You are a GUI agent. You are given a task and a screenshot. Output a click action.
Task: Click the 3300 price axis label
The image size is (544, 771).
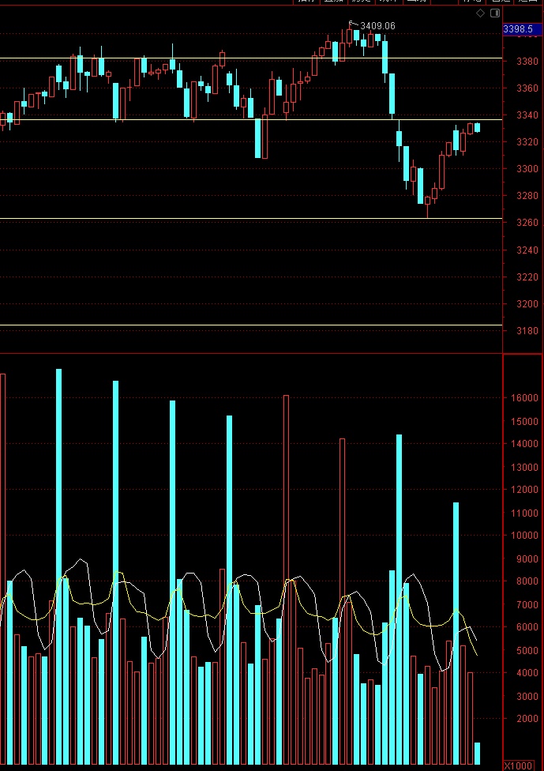click(527, 169)
